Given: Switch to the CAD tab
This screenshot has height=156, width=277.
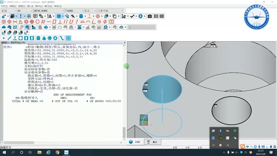Looking at the screenshot, I should pos(135,142).
